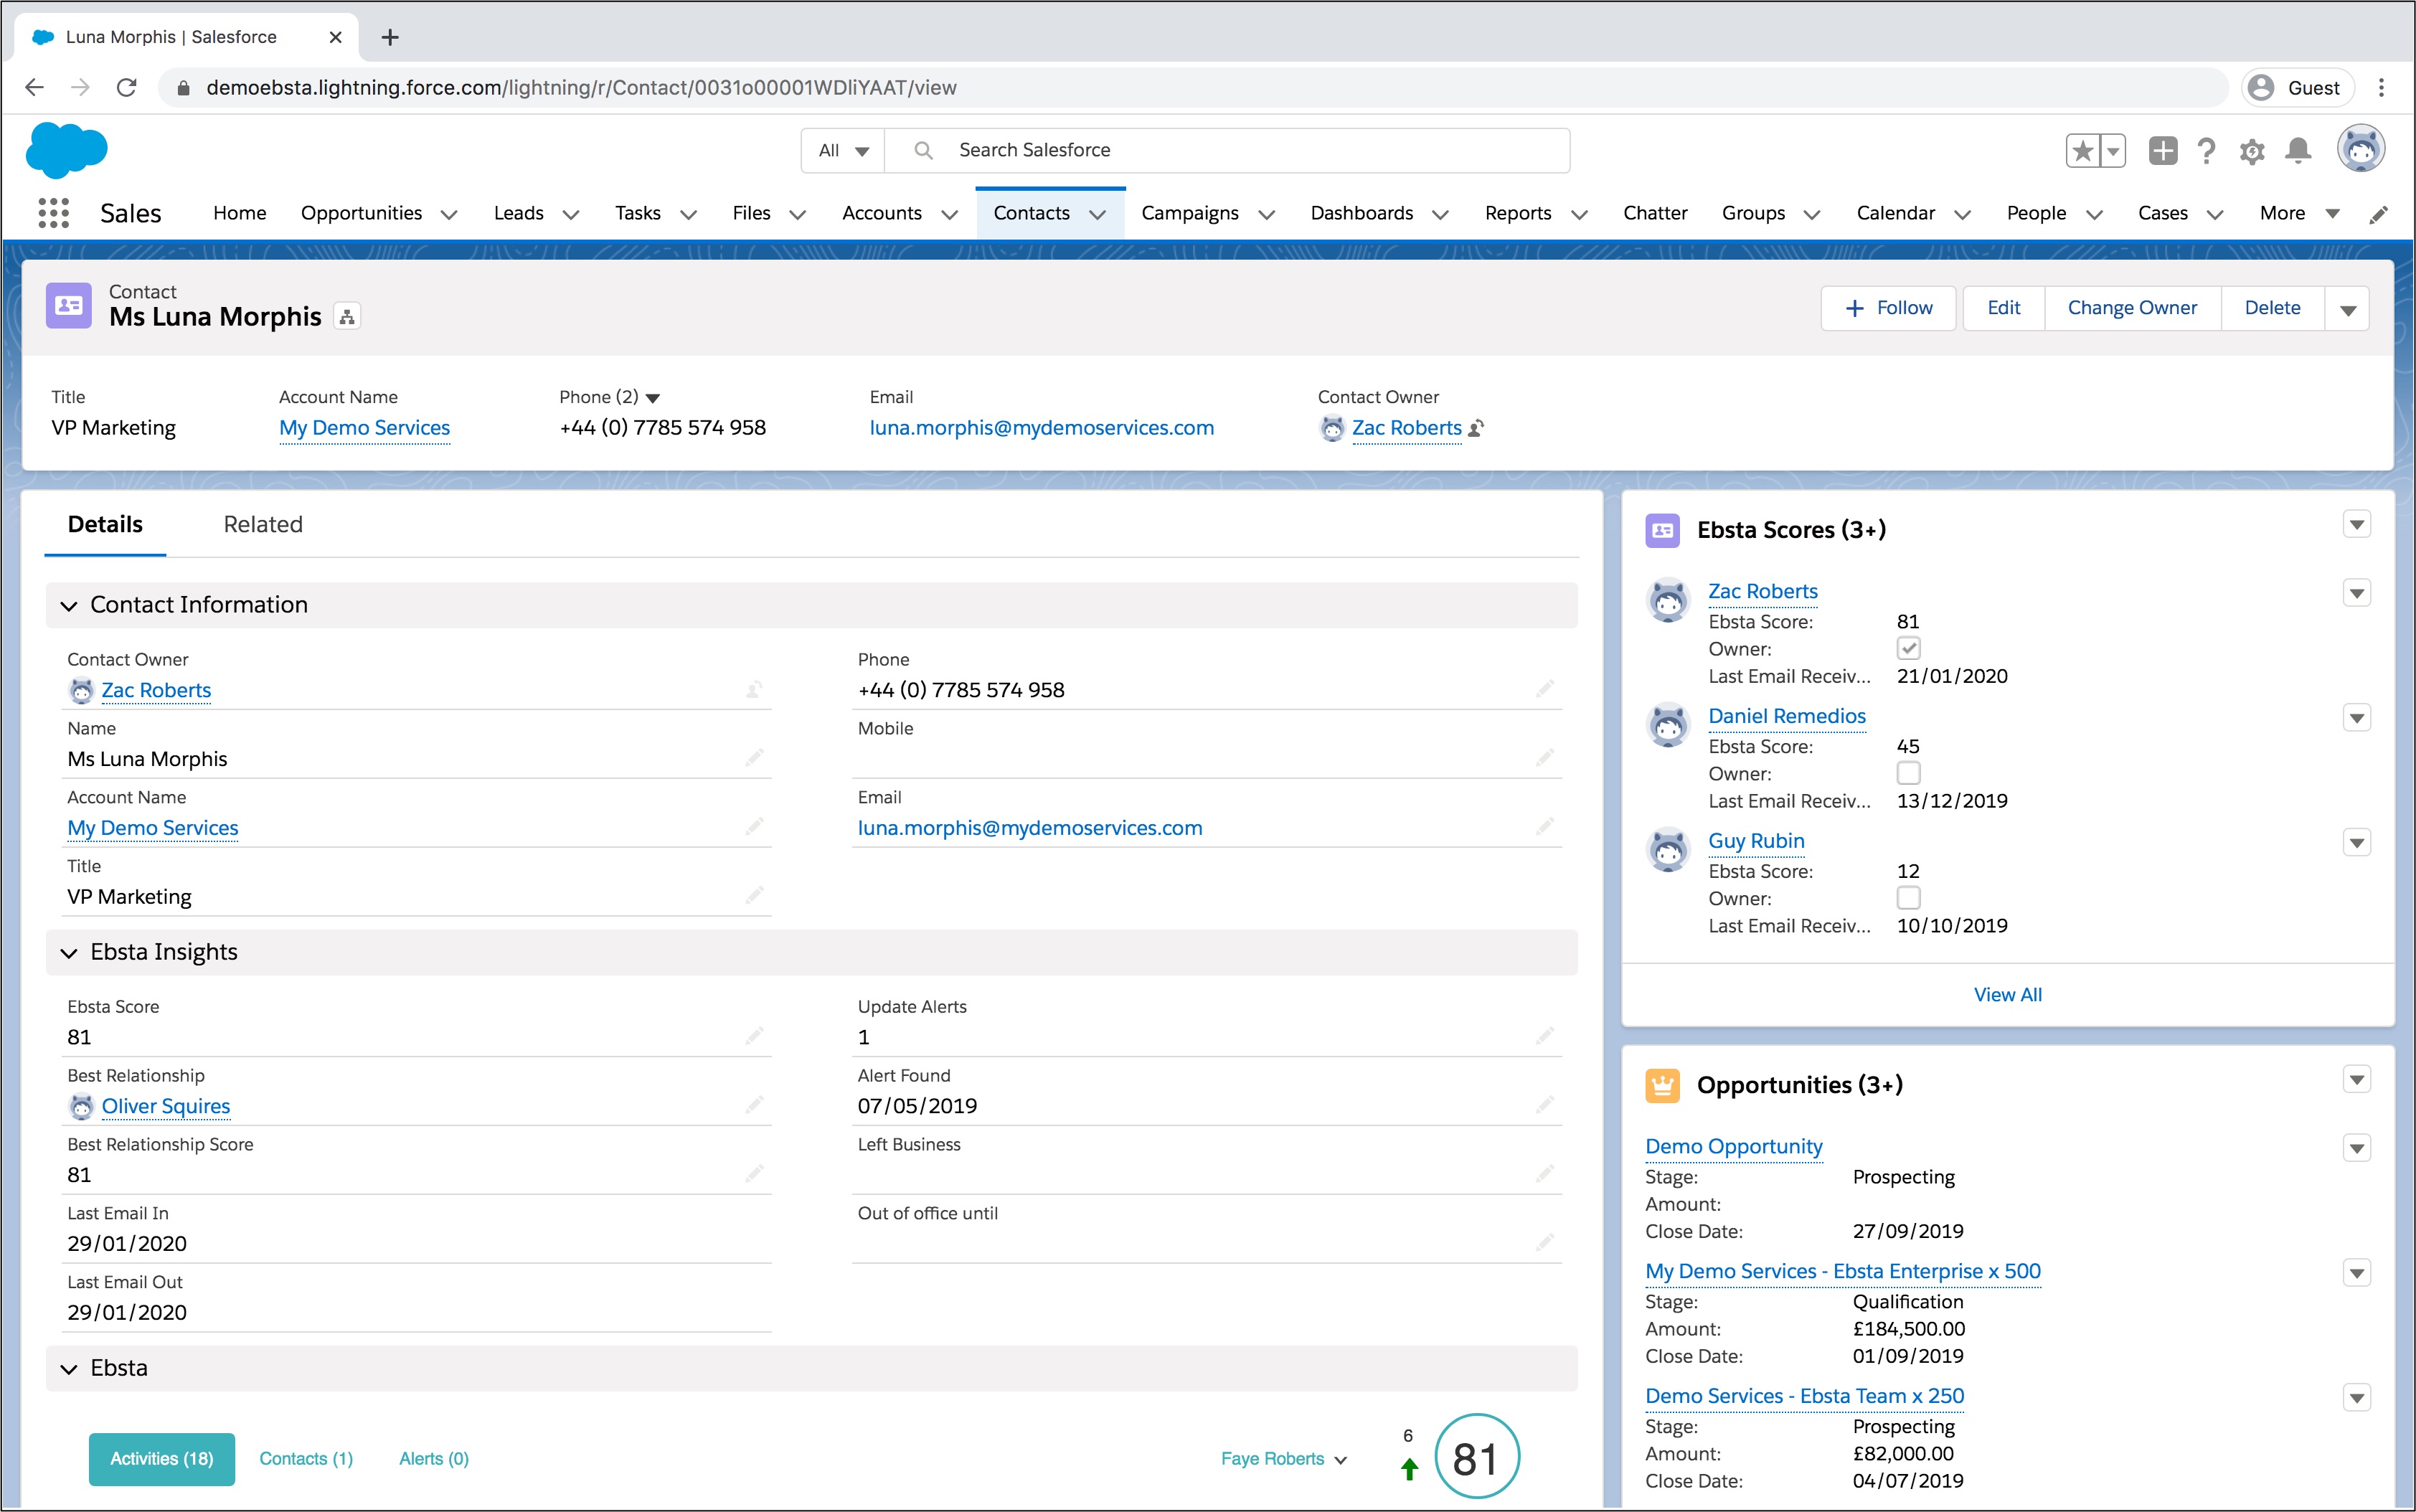
Task: Toggle Owner checkbox for Zac Roberts
Action: pyautogui.click(x=1908, y=648)
